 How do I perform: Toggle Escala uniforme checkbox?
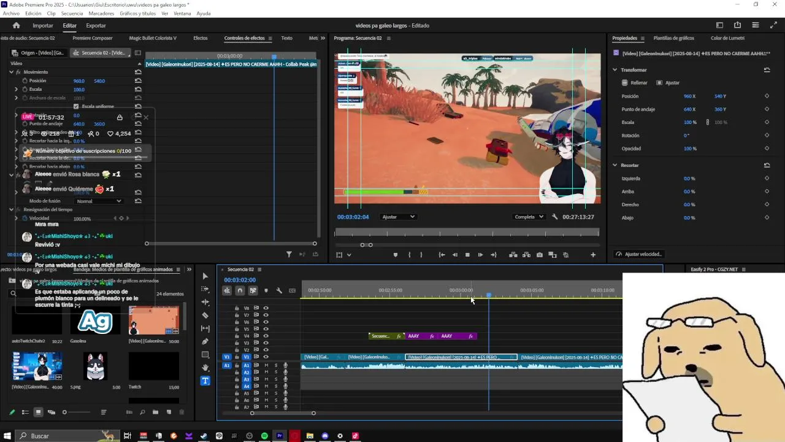[76, 106]
